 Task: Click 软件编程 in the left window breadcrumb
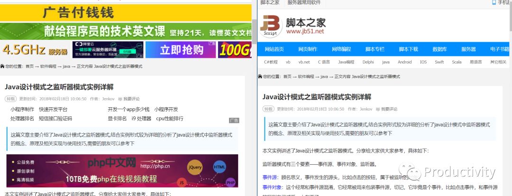tap(49, 66)
